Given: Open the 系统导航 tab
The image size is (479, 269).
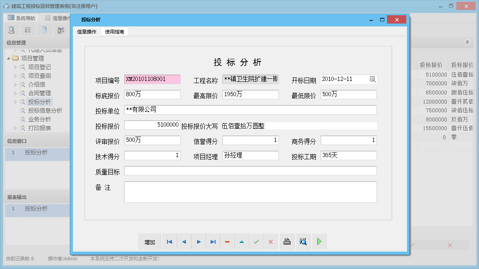Looking at the screenshot, I should (x=23, y=18).
